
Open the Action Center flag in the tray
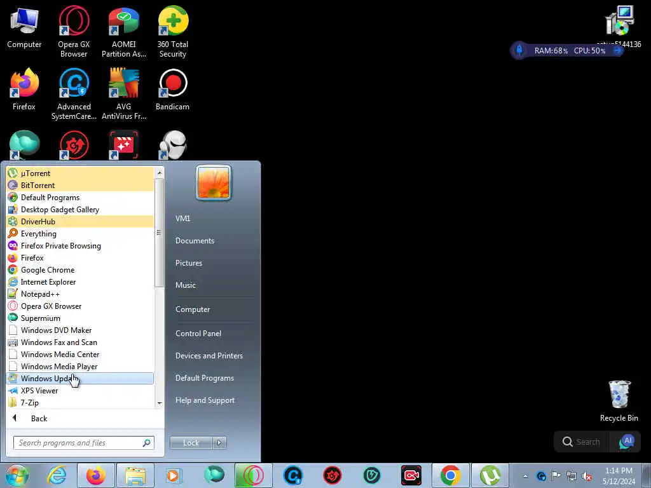pyautogui.click(x=556, y=476)
